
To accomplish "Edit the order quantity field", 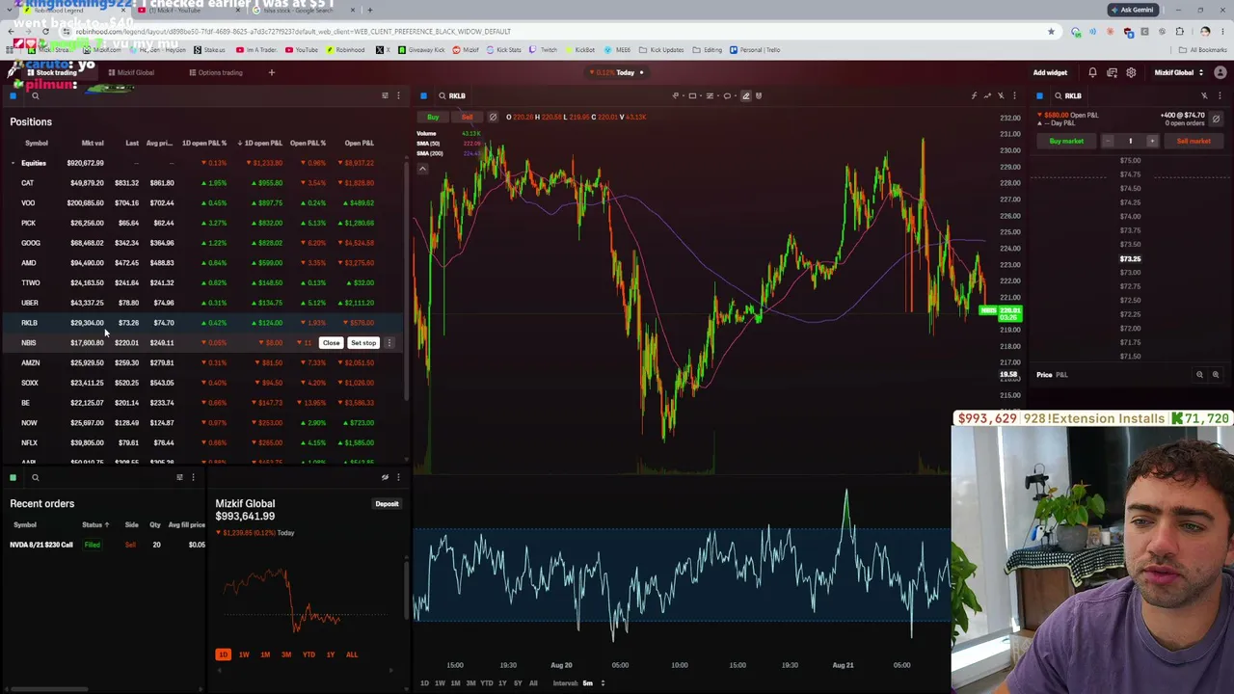I will coord(1130,142).
